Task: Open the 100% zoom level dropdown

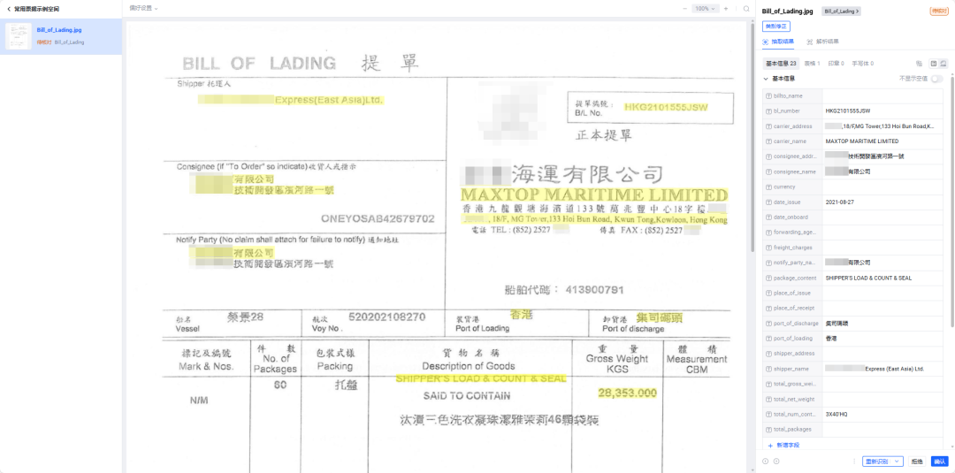Action: (706, 9)
